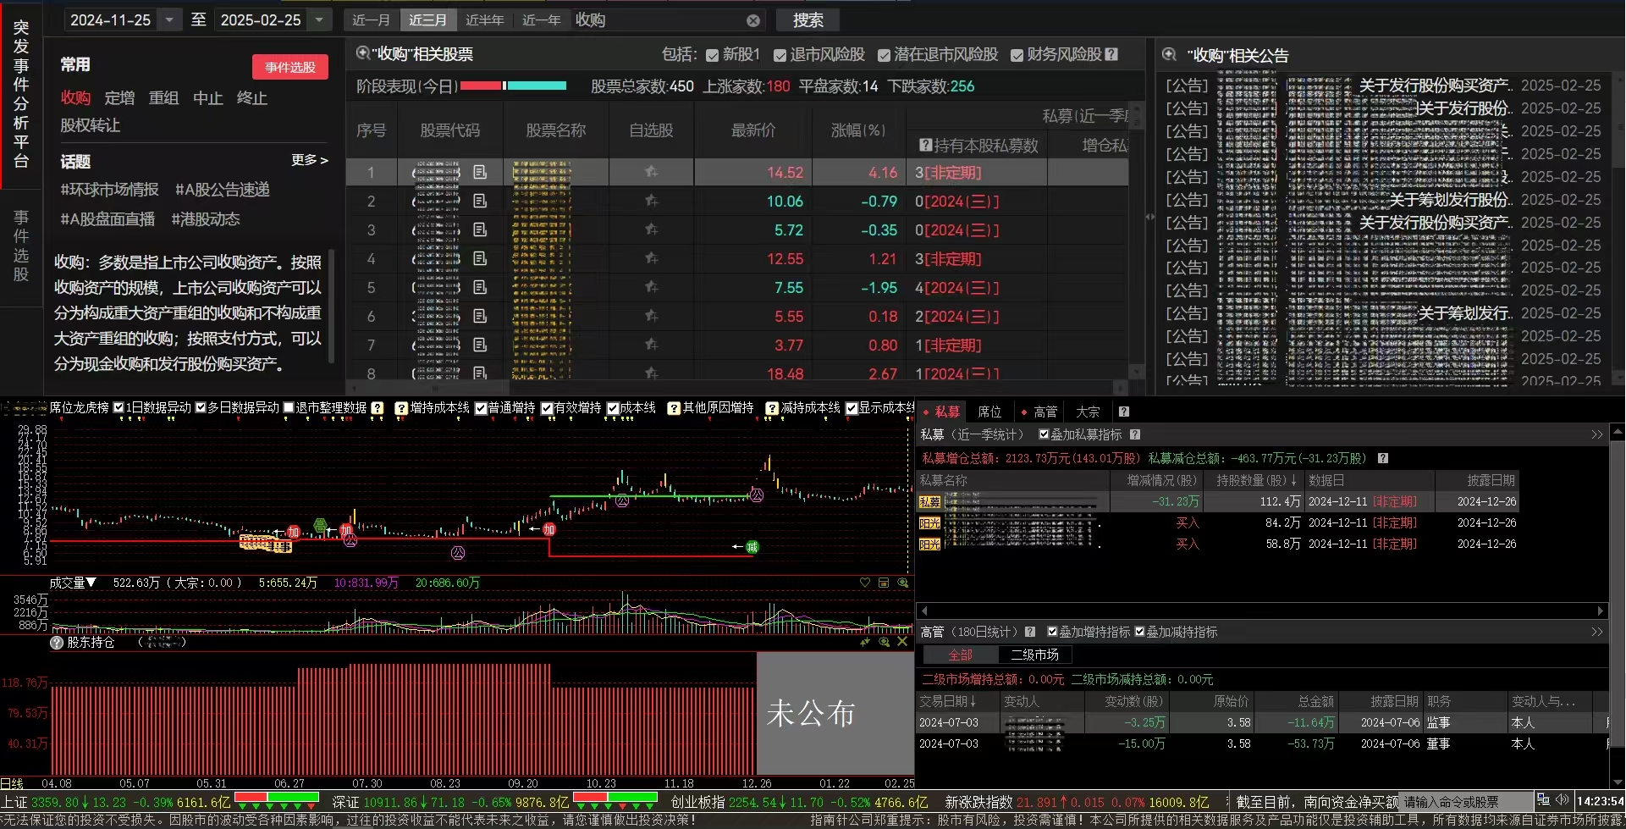This screenshot has height=829, width=1626.
Task: Close the 股东持仓 sub-chart panel
Action: click(902, 642)
